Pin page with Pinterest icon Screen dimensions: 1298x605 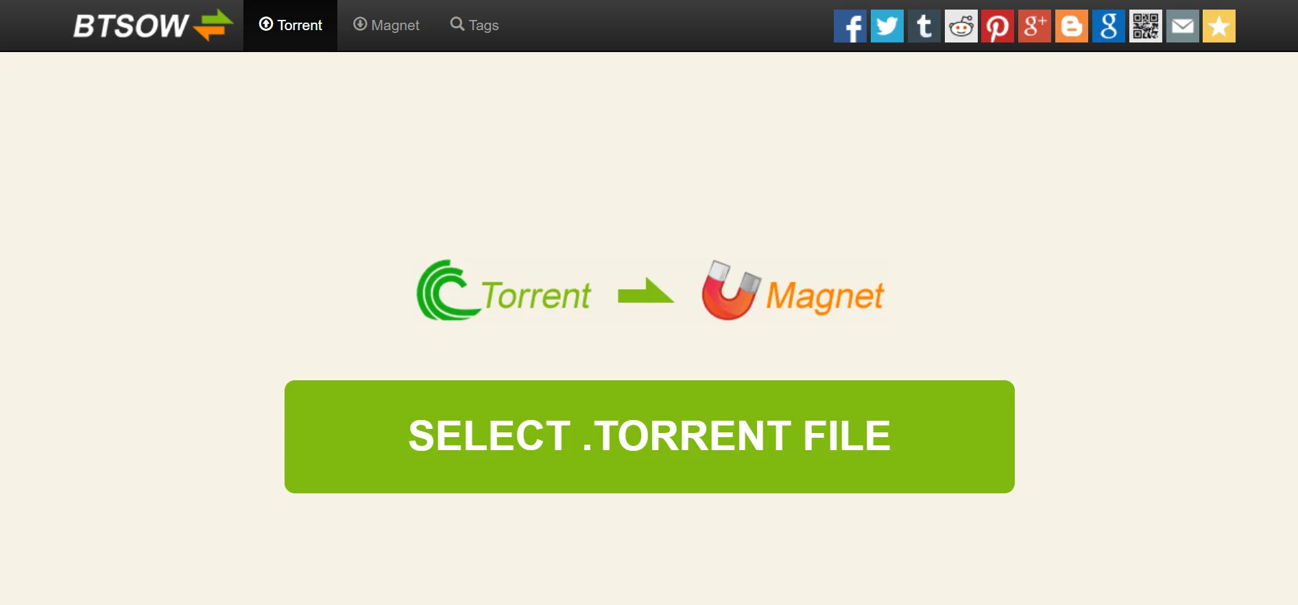pos(998,26)
